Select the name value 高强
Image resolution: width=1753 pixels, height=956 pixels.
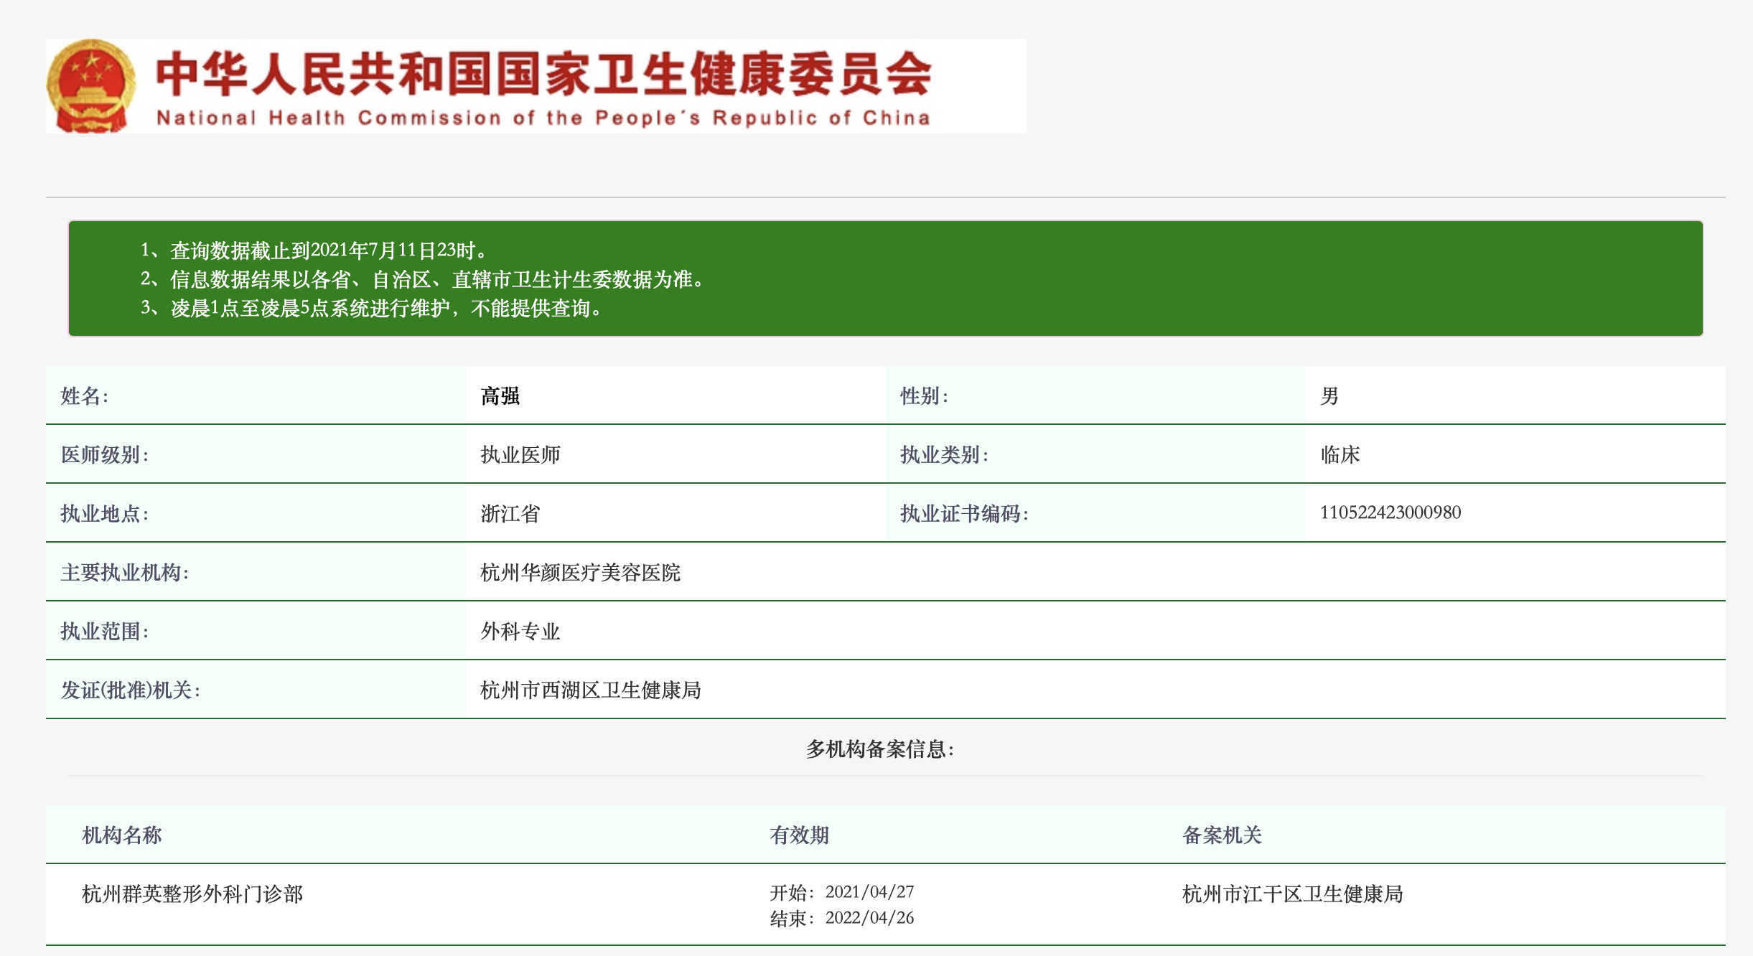500,396
